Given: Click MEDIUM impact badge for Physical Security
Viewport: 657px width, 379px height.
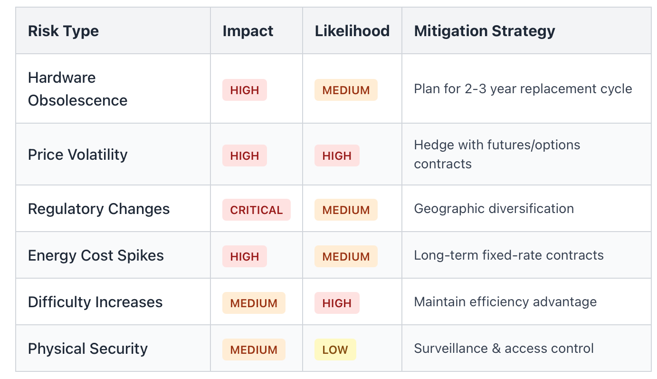Looking at the screenshot, I should [x=254, y=350].
